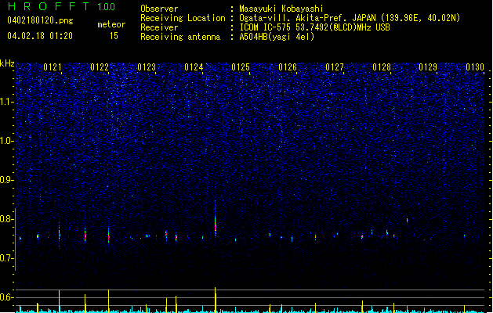This screenshot has width=493, height=313.
Task: Click the 0126 time marker
Action: pos(288,67)
